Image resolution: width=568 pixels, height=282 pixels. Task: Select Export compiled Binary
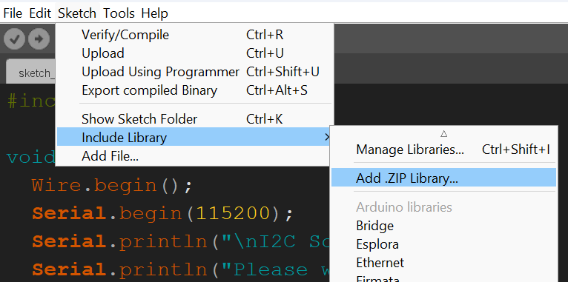tap(194, 90)
